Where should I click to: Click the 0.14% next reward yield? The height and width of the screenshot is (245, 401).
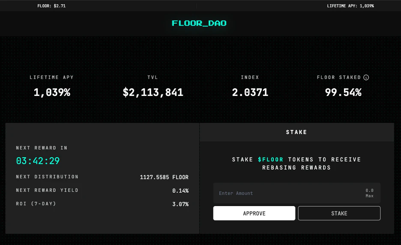(180, 191)
